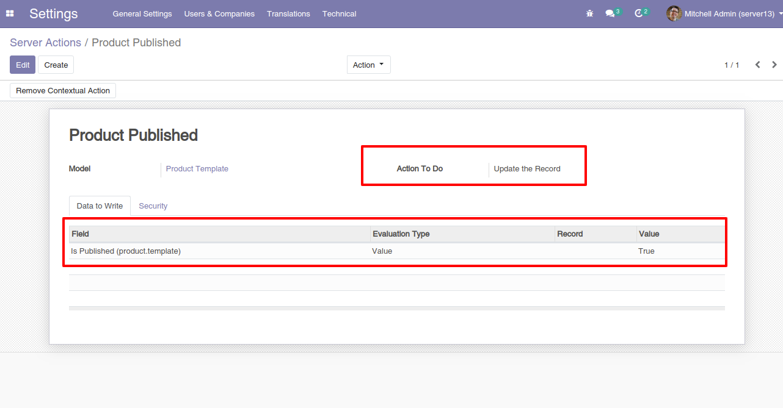This screenshot has width=783, height=408.
Task: Open the debug bug icon
Action: (x=589, y=13)
